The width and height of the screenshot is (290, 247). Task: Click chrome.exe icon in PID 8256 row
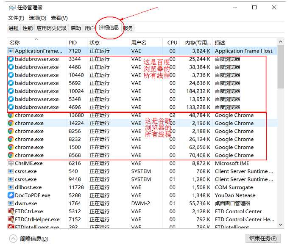pyautogui.click(x=11, y=131)
